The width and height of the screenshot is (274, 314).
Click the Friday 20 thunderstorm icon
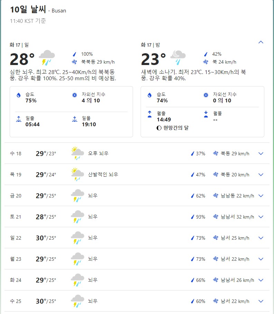tap(77, 196)
